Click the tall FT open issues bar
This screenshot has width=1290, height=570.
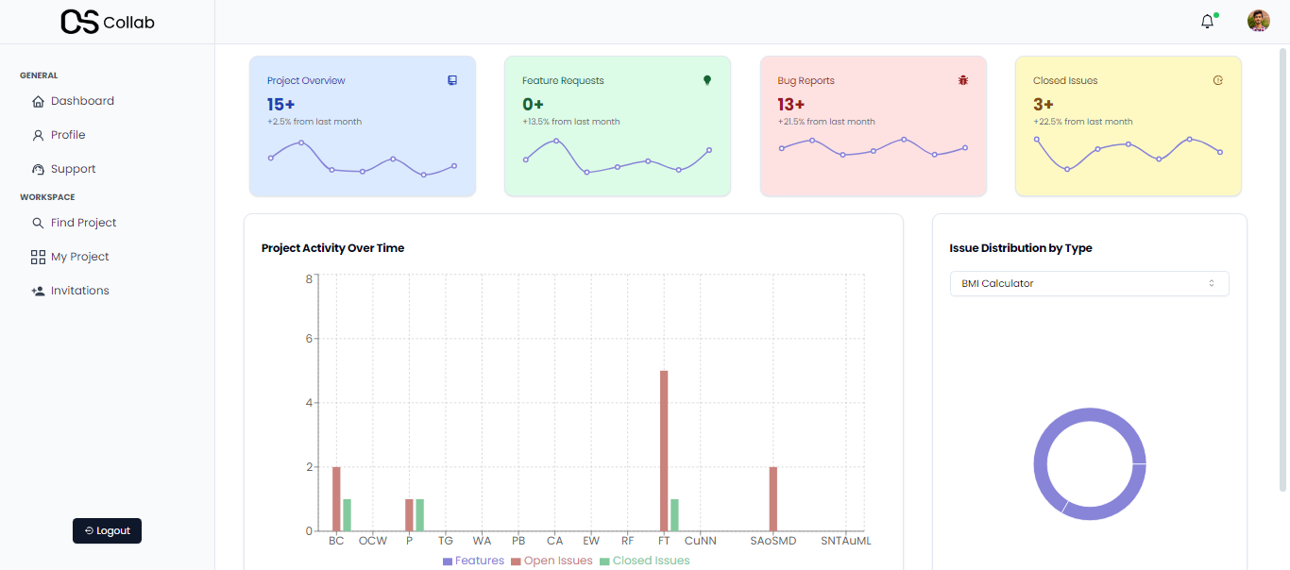coord(664,450)
